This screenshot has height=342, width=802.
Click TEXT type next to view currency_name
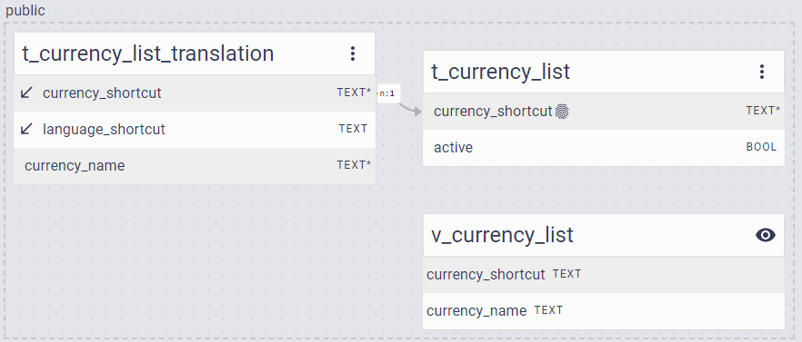click(548, 310)
